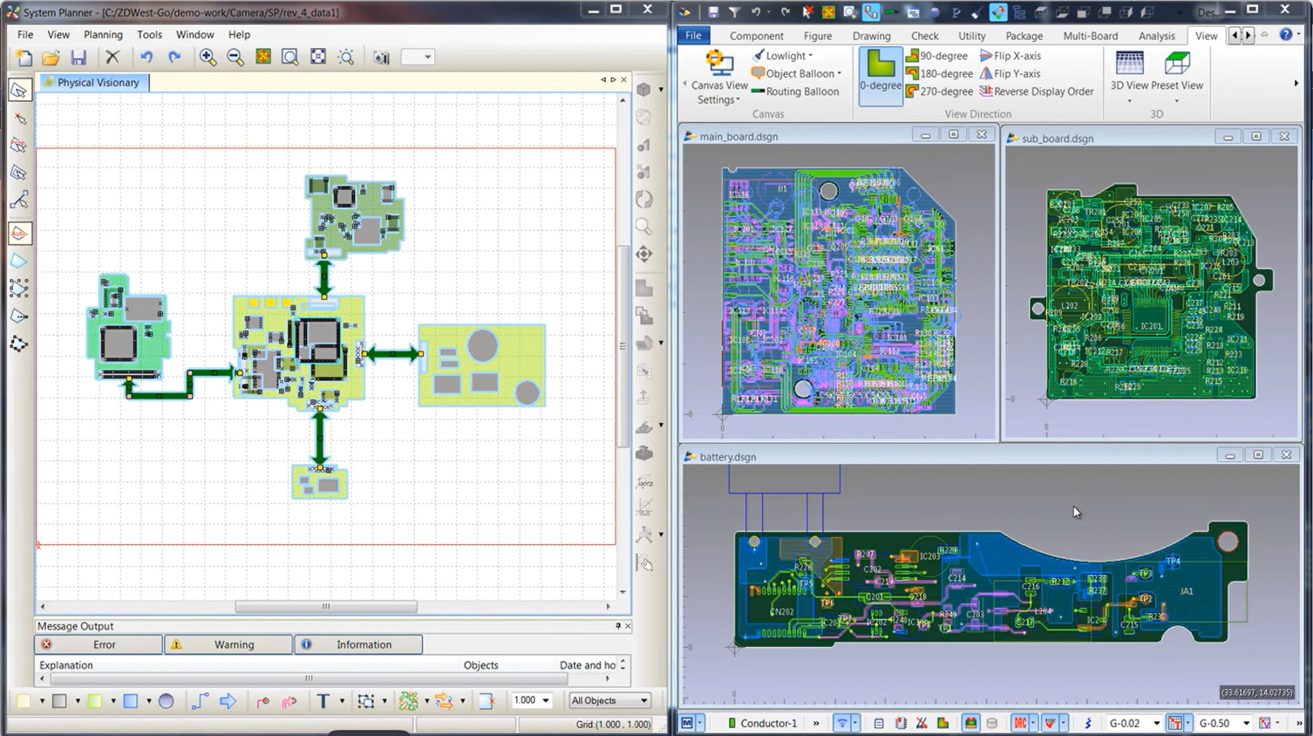The height and width of the screenshot is (736, 1313).
Task: Open the Planning menu
Action: (x=103, y=35)
